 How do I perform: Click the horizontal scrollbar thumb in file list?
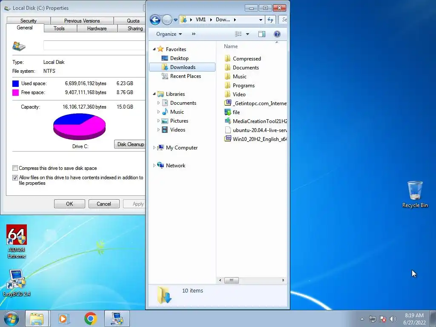[231, 280]
